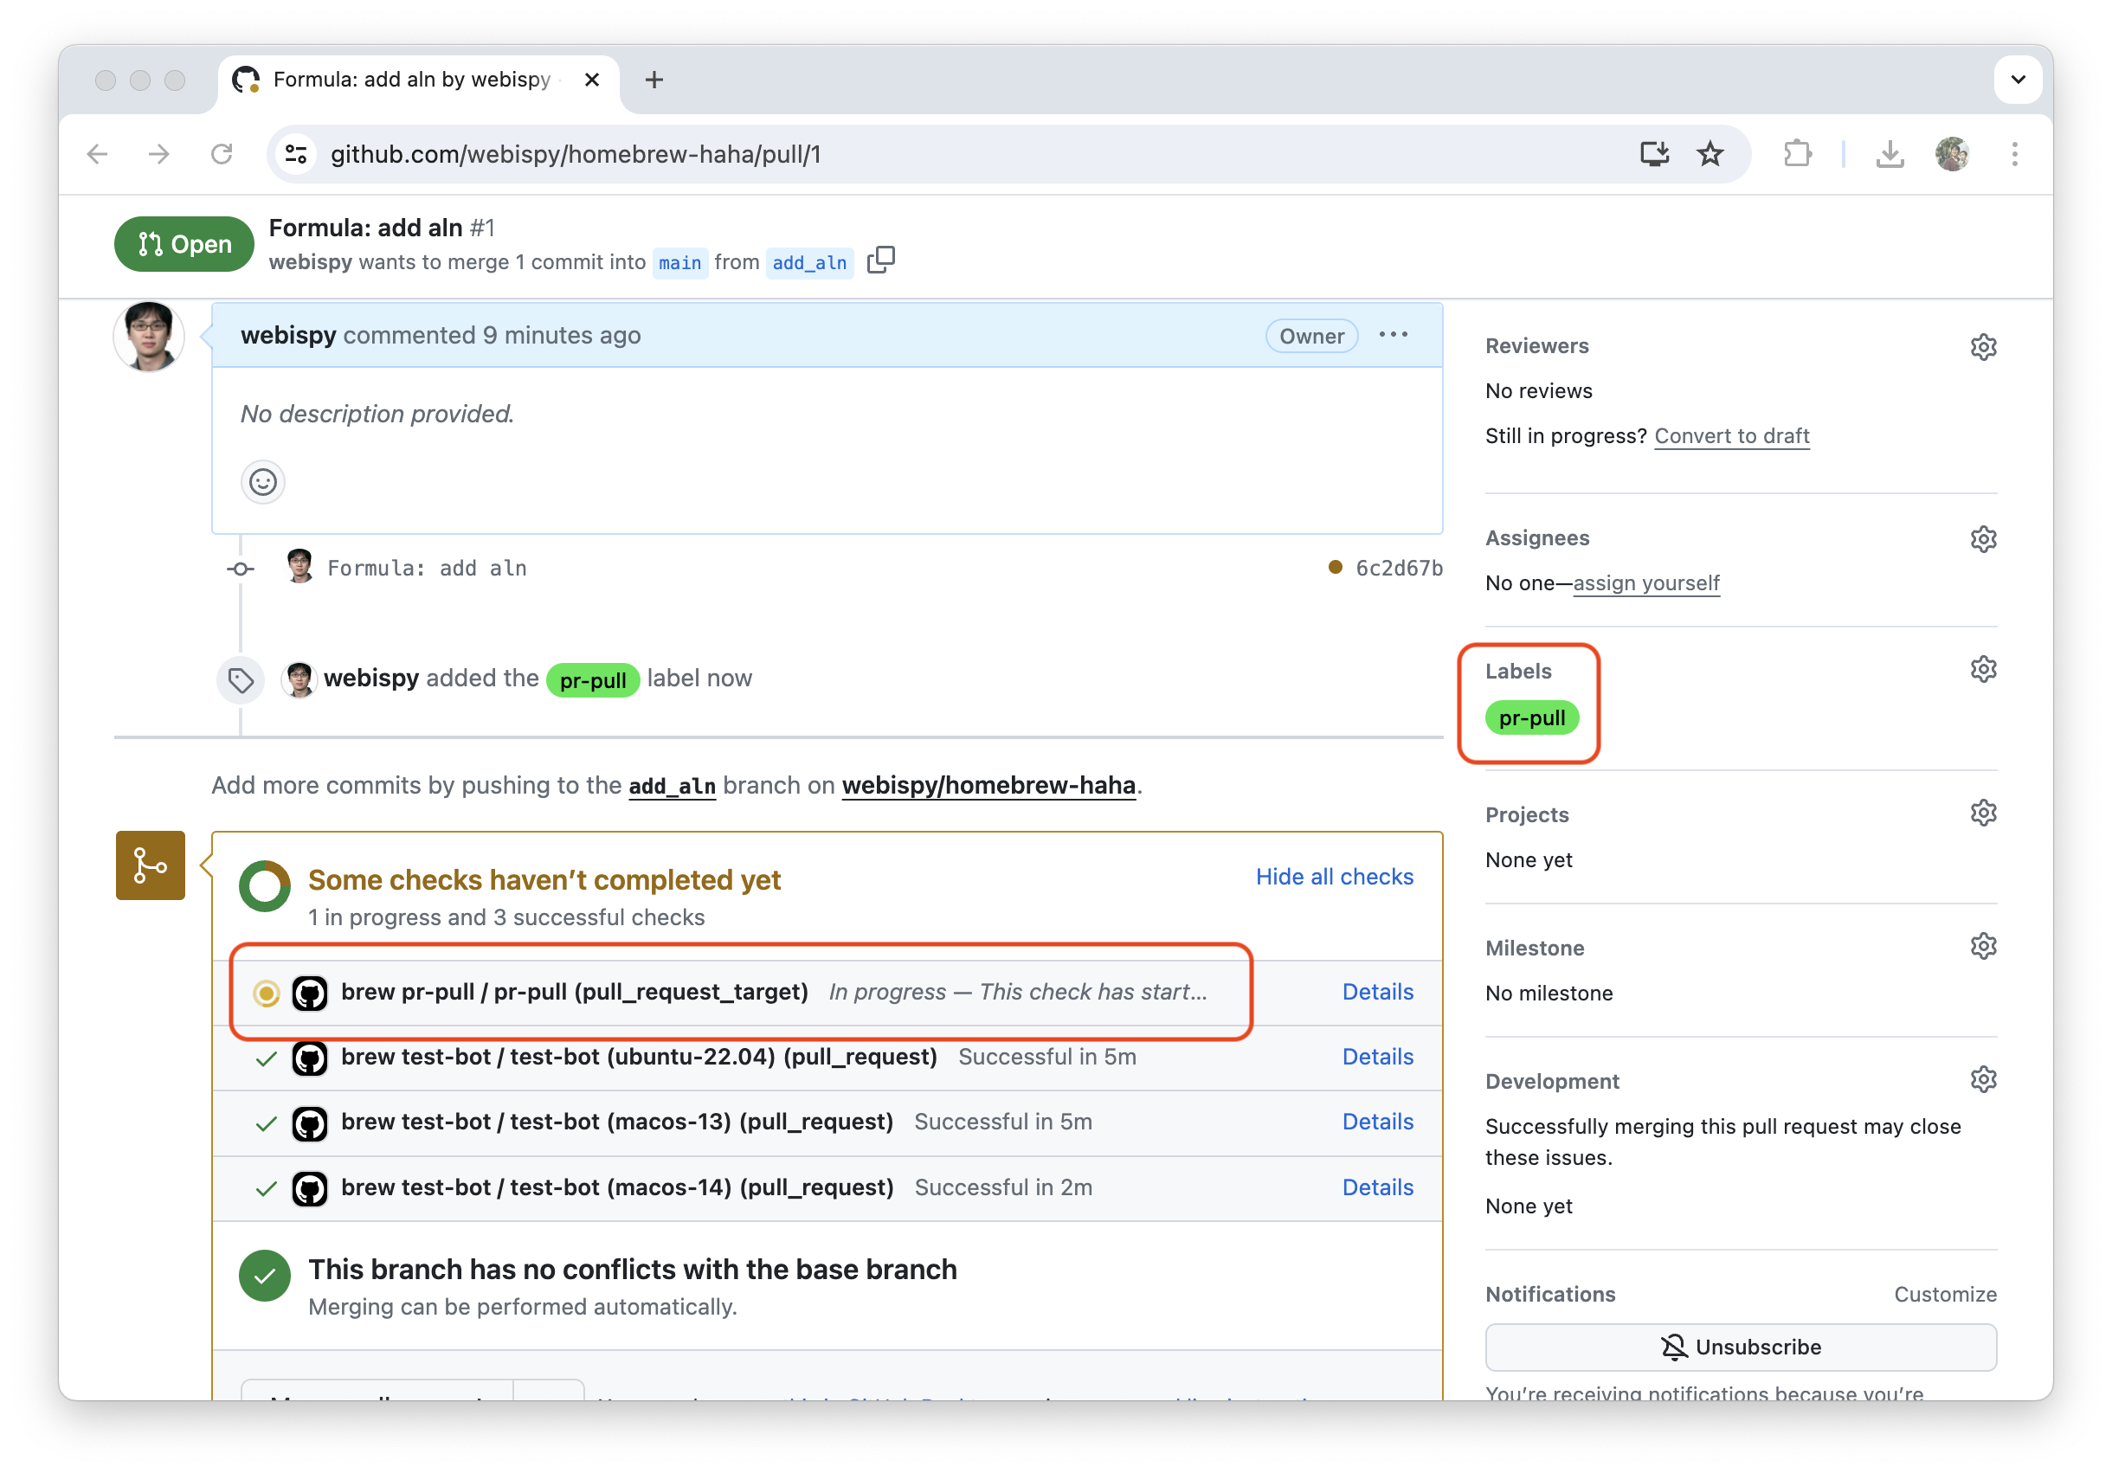Open the Formula: add aln commit message
The image size is (2112, 1473).
427,569
